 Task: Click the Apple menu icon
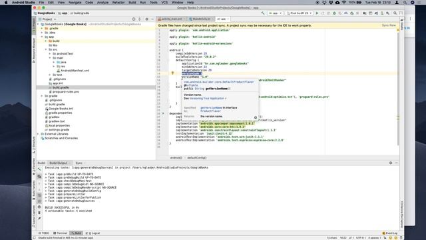coord(6,3)
